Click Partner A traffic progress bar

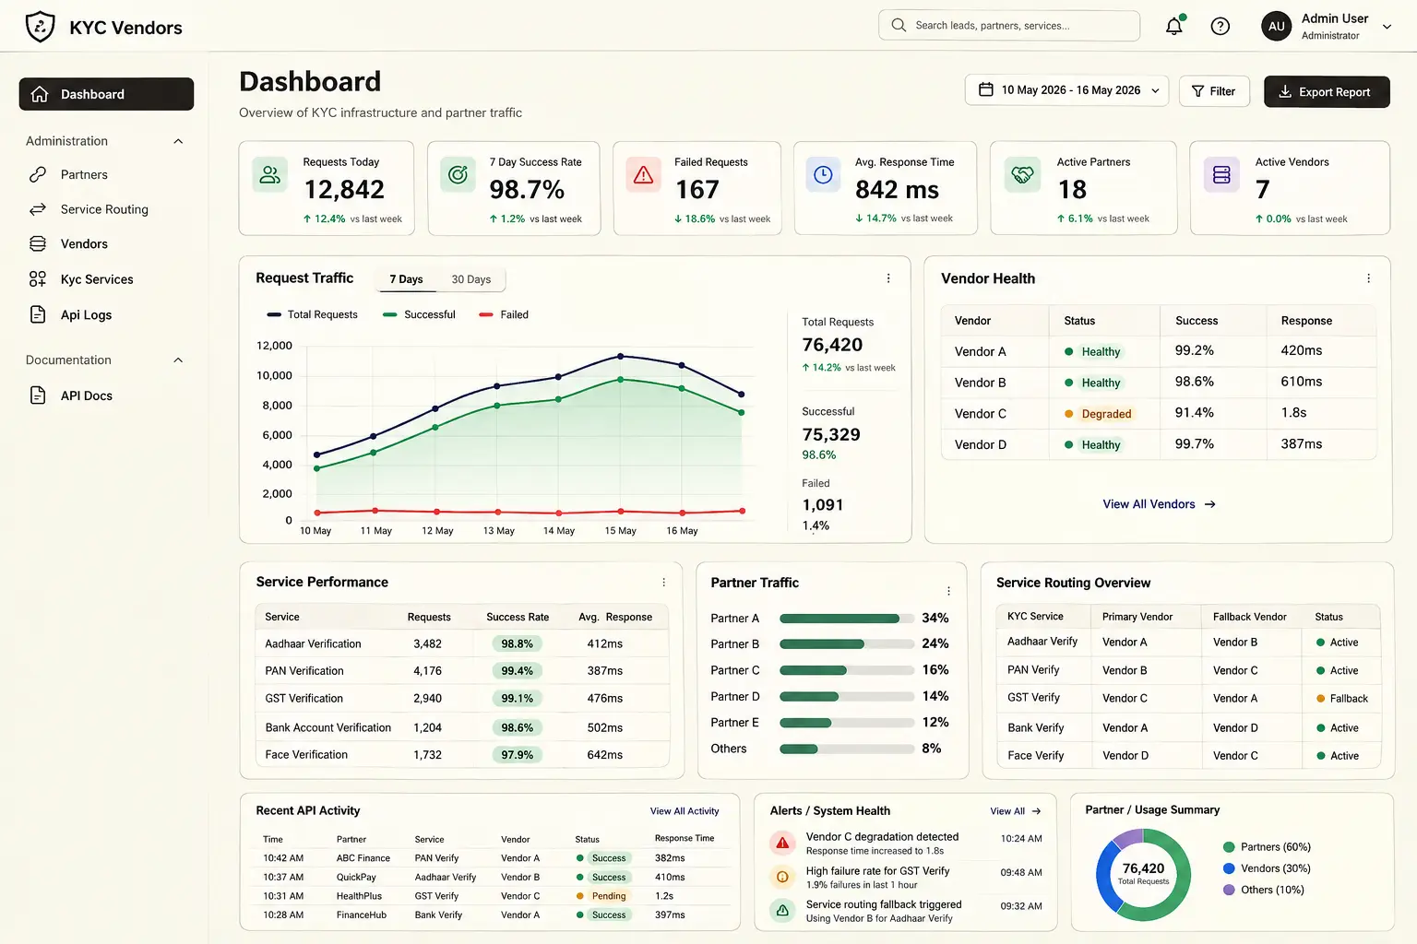[x=846, y=619]
